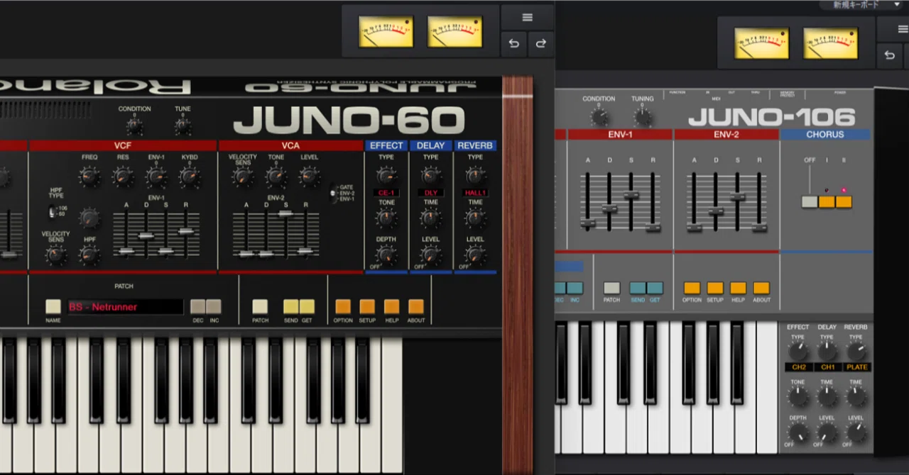Click the VCF HPF knob on JUNO-60

pos(89,255)
